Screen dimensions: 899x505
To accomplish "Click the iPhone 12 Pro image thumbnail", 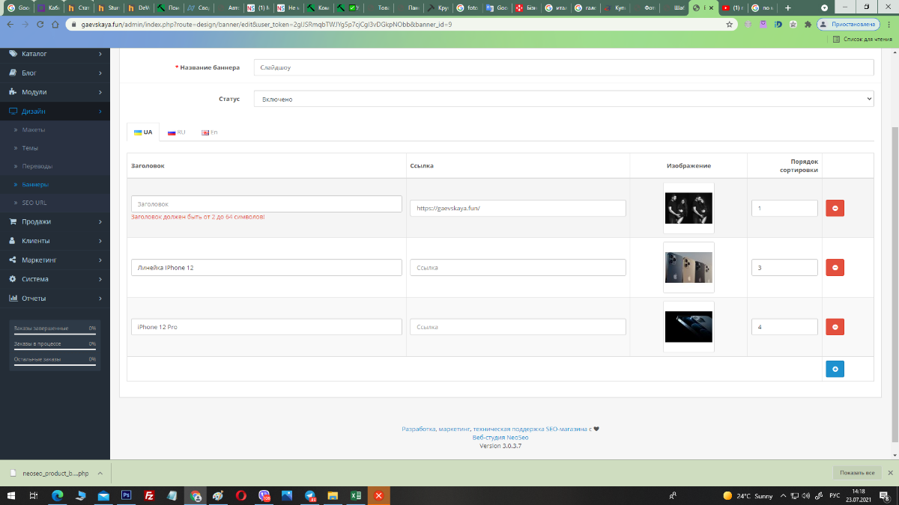I will (688, 327).
